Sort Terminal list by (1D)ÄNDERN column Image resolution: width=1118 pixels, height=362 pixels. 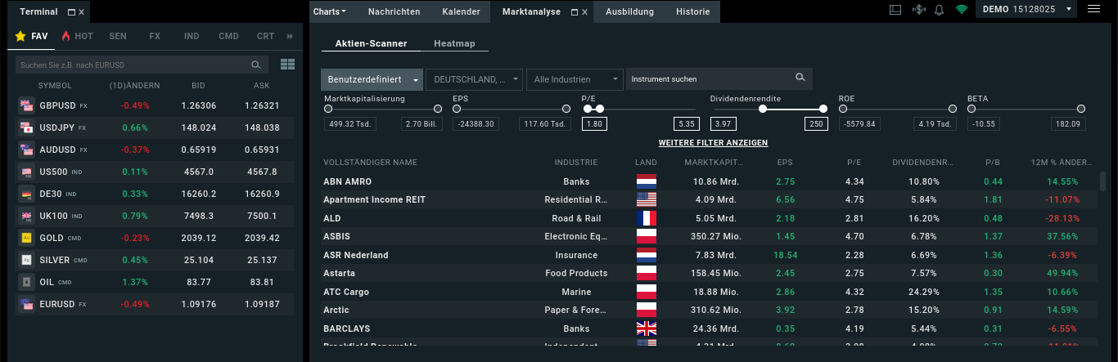pyautogui.click(x=134, y=86)
